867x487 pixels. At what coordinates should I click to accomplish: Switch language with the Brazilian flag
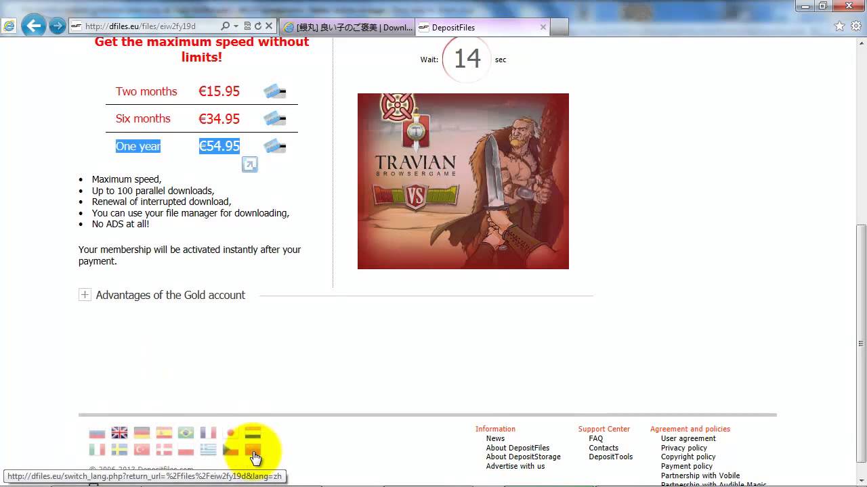click(x=186, y=433)
